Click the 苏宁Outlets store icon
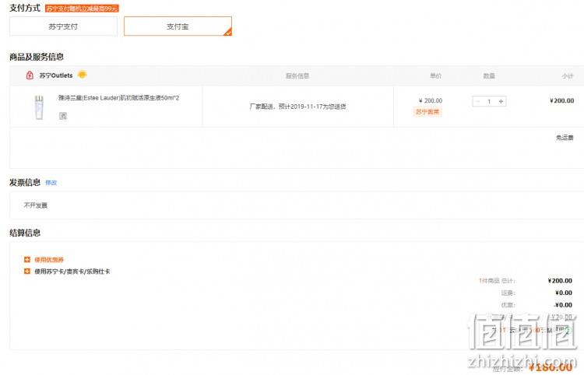The height and width of the screenshot is (375, 584). (x=30, y=75)
